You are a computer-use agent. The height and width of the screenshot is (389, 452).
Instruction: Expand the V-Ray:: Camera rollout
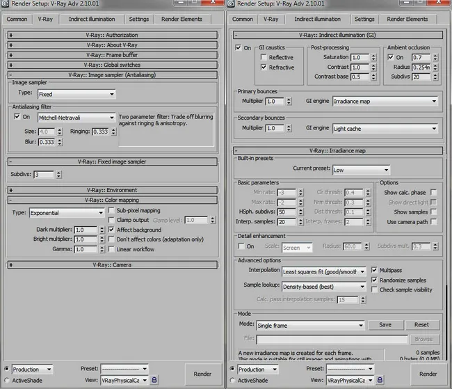tap(113, 265)
